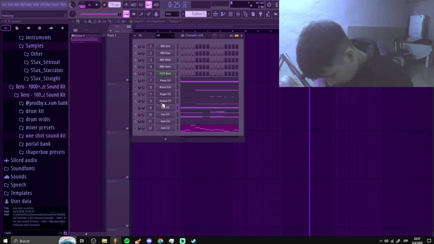Open Steam from the taskbar
Viewport: 434px width, 244px height.
194,241
